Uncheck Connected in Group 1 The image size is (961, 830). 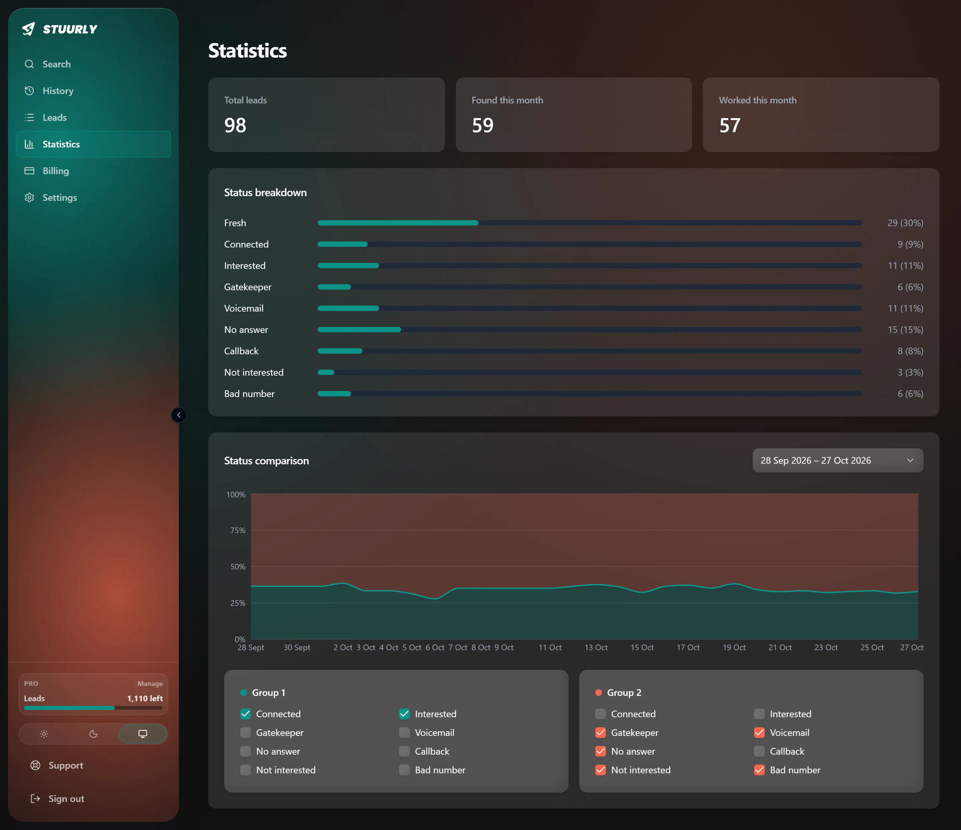pyautogui.click(x=245, y=714)
